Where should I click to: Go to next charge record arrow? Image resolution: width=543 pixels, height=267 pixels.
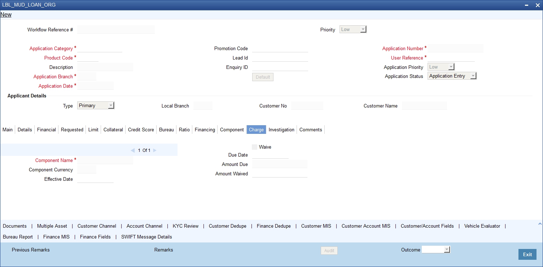pyautogui.click(x=155, y=150)
